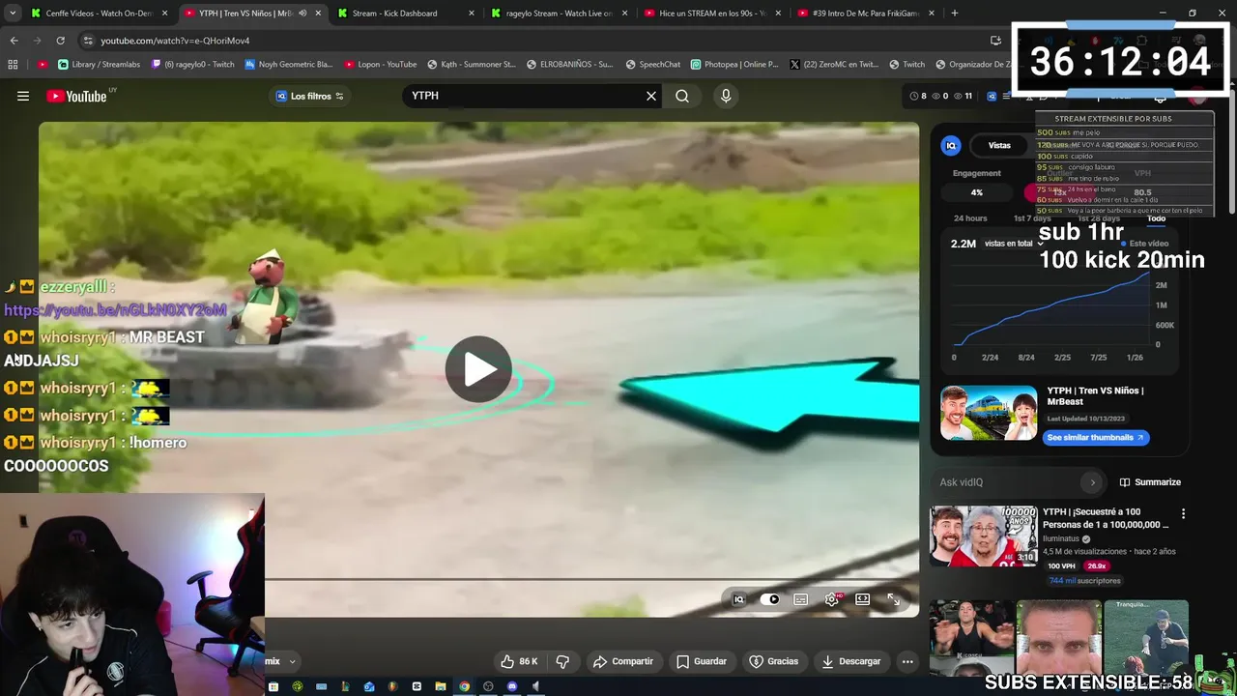
Task: Open File Explorer from the taskbar
Action: [441, 687]
